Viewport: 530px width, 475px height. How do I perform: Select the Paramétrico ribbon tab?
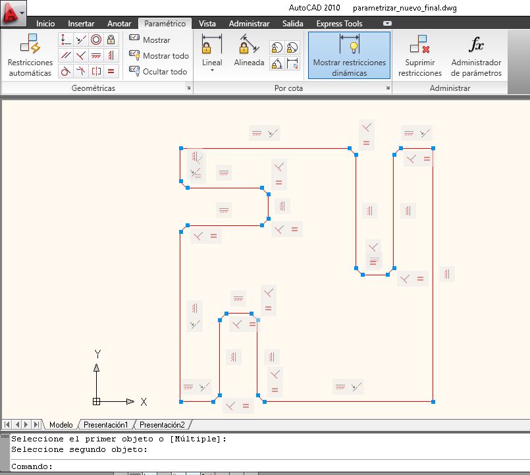pyautogui.click(x=165, y=23)
